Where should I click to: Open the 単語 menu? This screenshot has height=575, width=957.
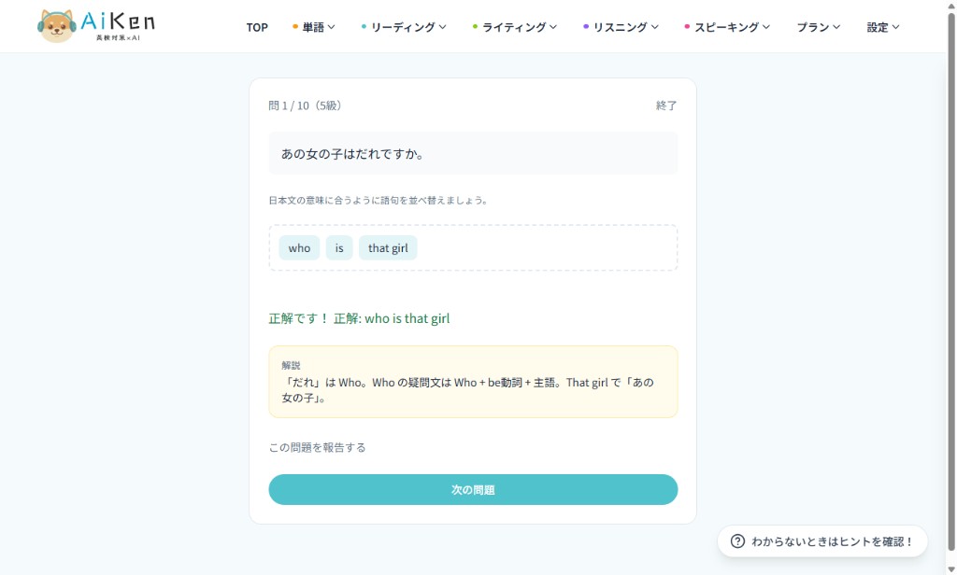pyautogui.click(x=314, y=27)
